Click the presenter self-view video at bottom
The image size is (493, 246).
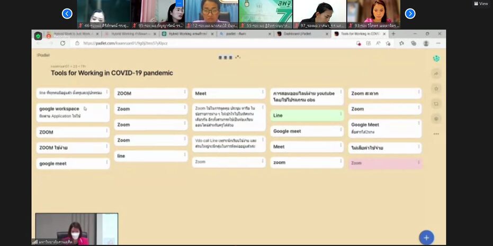77,230
